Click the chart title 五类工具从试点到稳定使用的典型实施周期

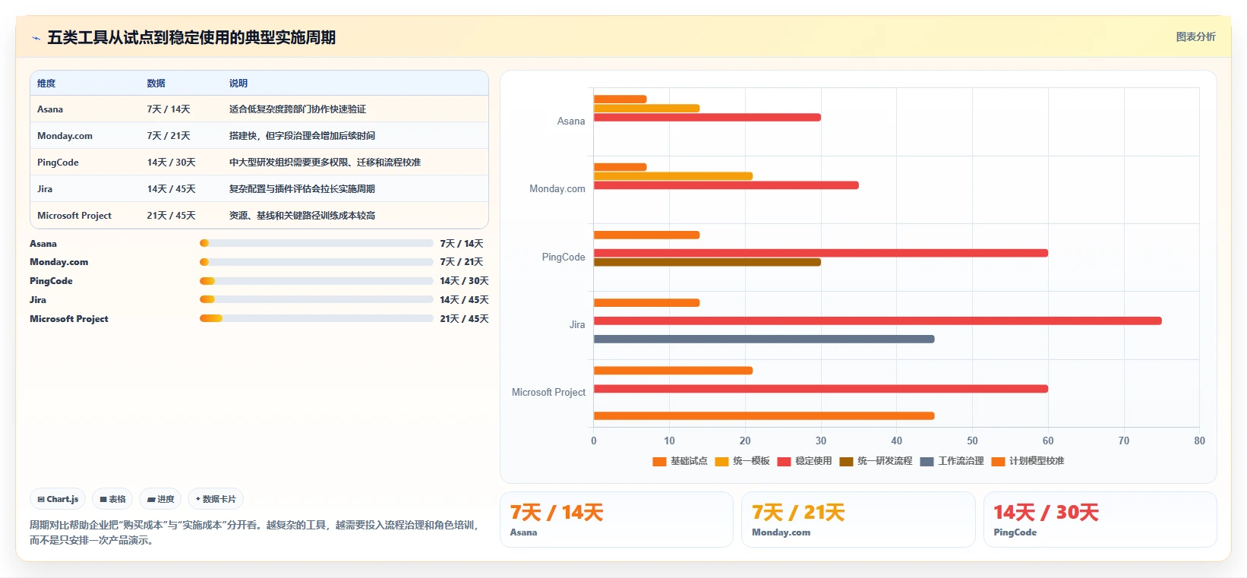coord(191,38)
